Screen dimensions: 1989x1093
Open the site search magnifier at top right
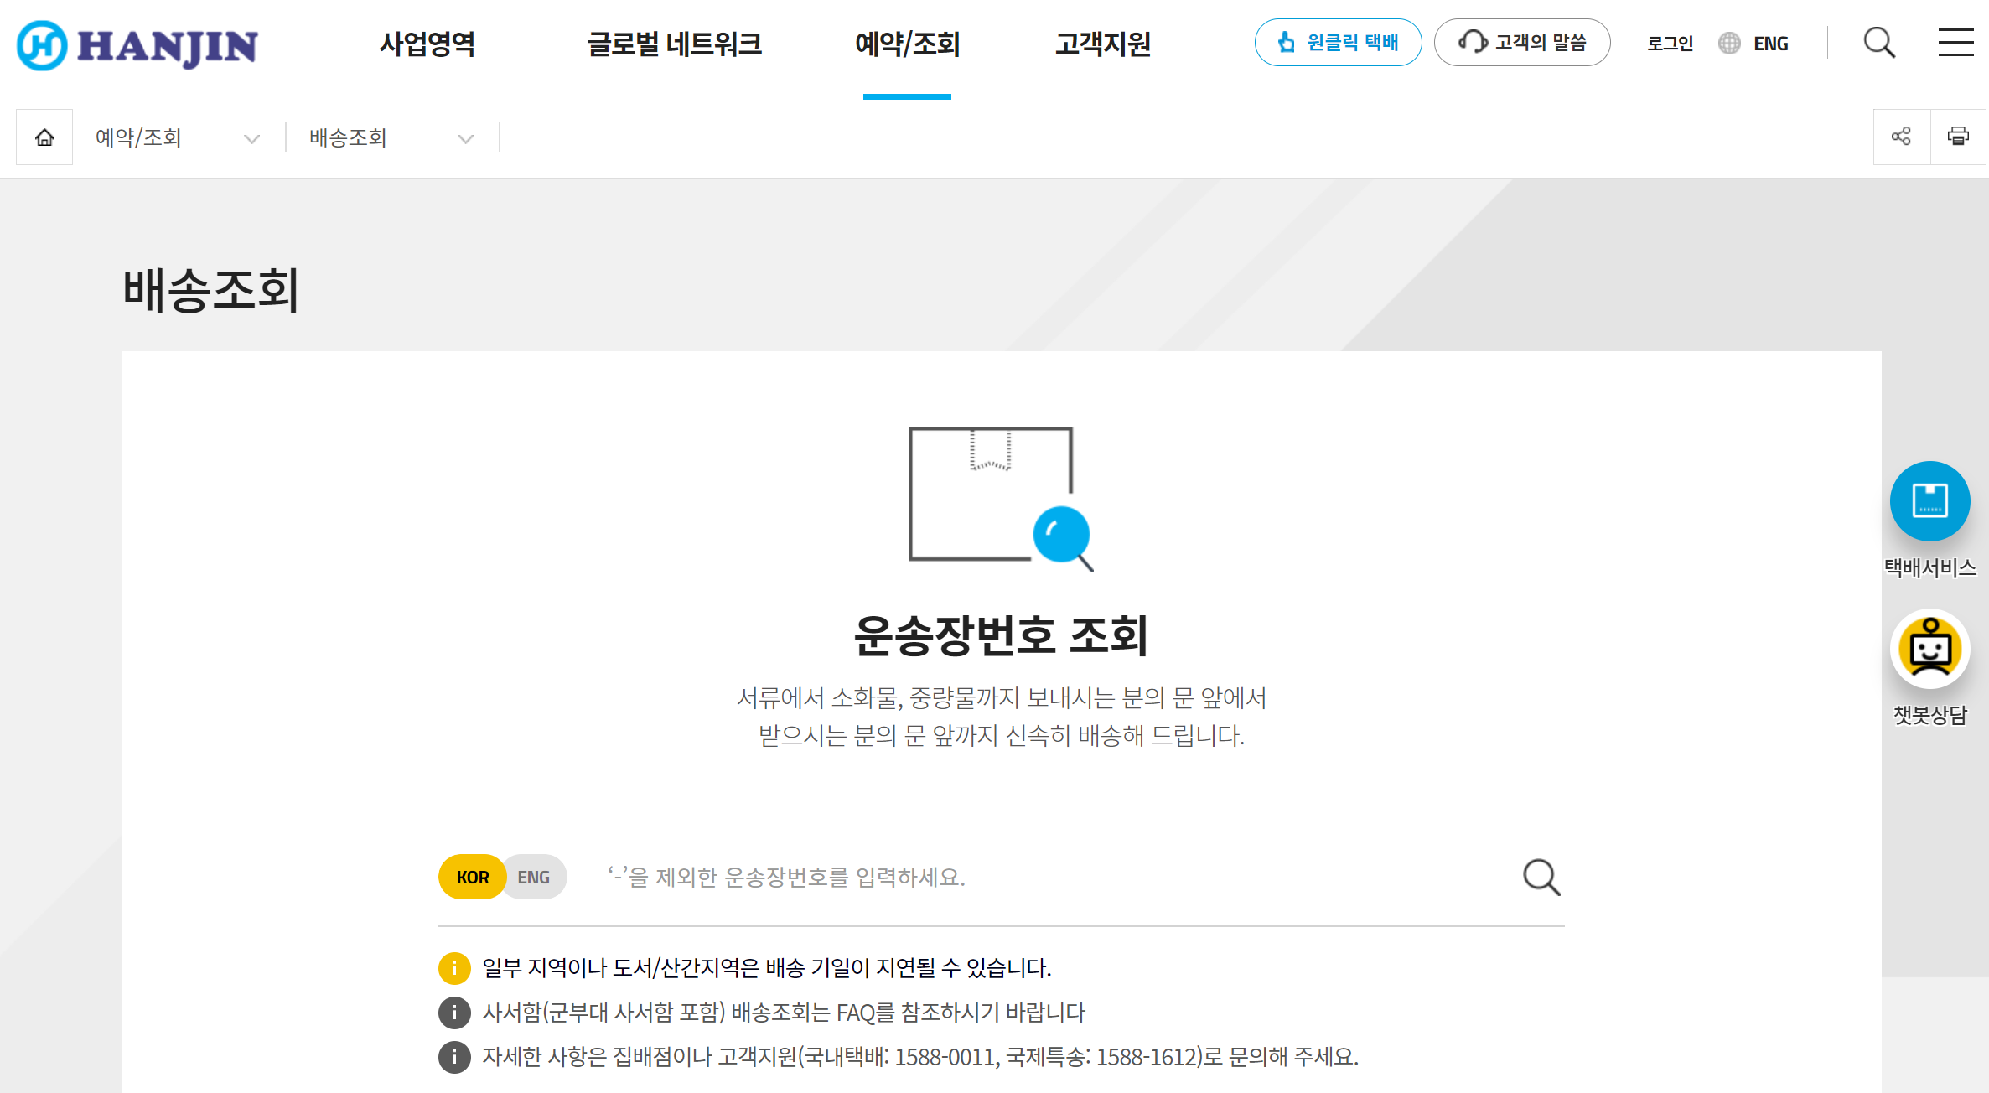(1879, 43)
